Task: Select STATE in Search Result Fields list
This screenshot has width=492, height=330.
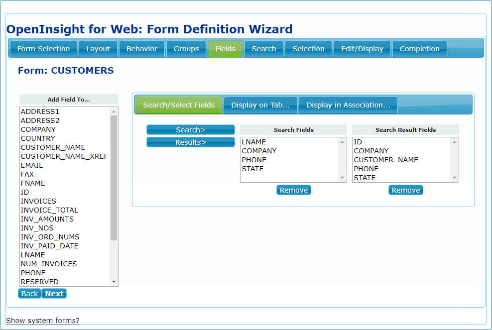Action: [402, 178]
